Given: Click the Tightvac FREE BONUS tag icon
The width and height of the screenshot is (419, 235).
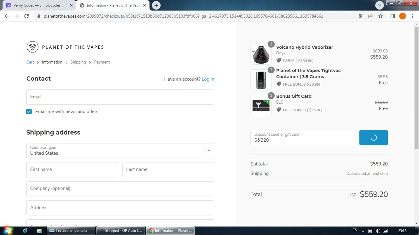Looking at the screenshot, I should 279,84.
